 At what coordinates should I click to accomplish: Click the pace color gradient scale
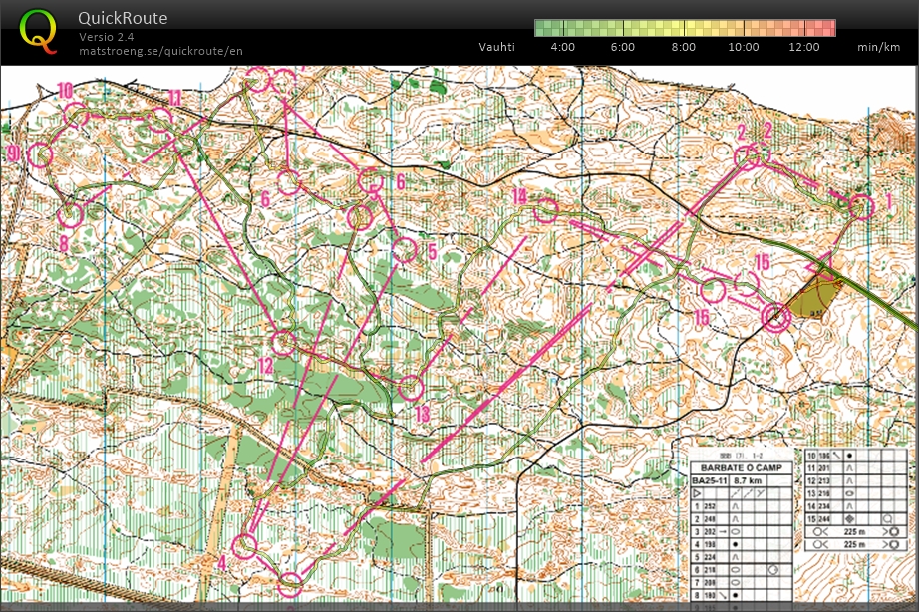(x=684, y=28)
